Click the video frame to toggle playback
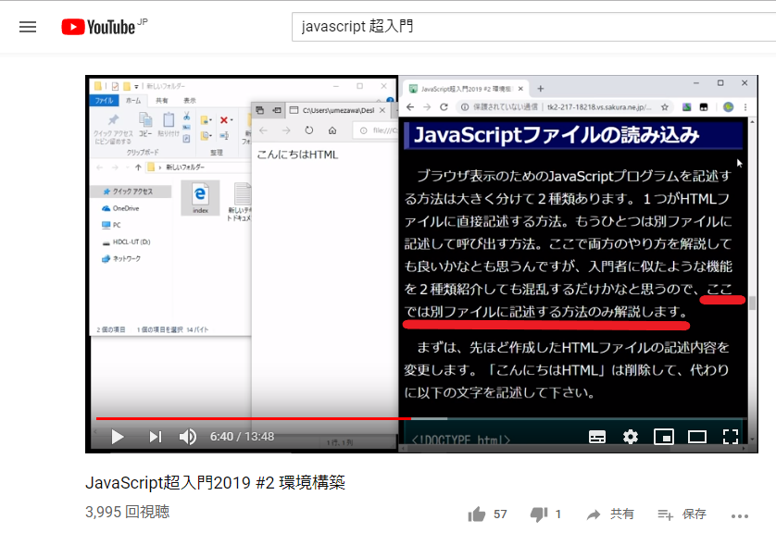 pyautogui.click(x=421, y=247)
